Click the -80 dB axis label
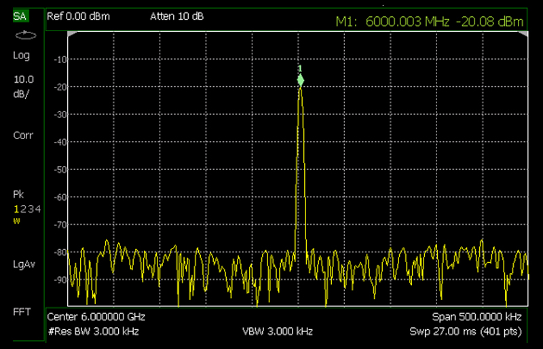 click(x=60, y=253)
